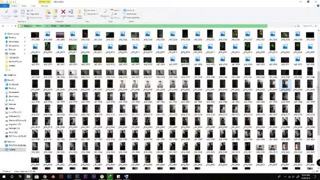Screen dimensions: 320x180
Task: Open Task View from the taskbar
Action: [20, 176]
